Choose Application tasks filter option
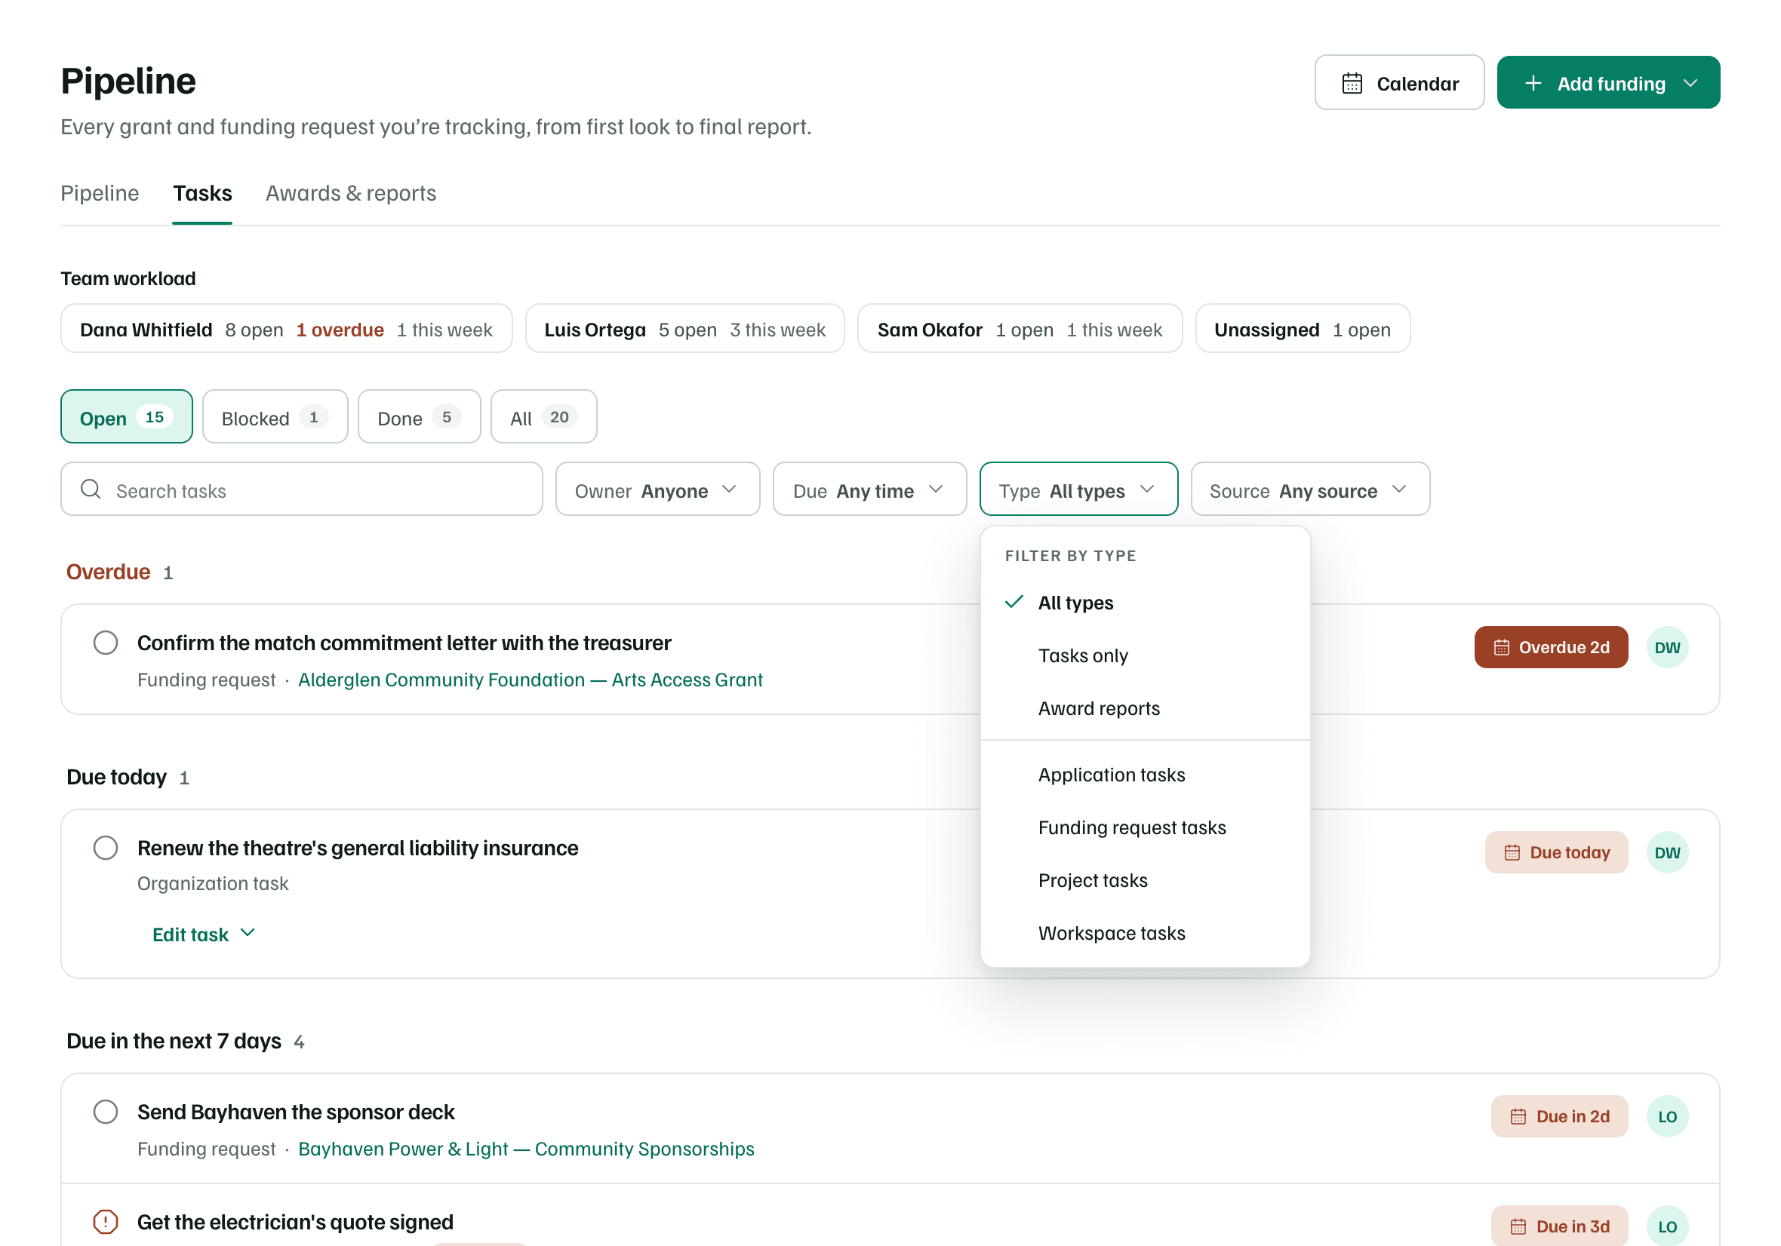 [x=1145, y=775]
